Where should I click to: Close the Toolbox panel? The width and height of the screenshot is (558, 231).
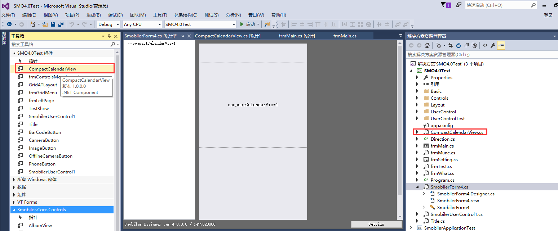(x=116, y=36)
